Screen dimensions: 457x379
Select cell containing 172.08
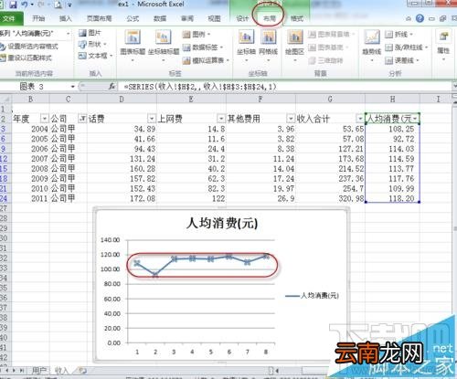[x=122, y=199]
